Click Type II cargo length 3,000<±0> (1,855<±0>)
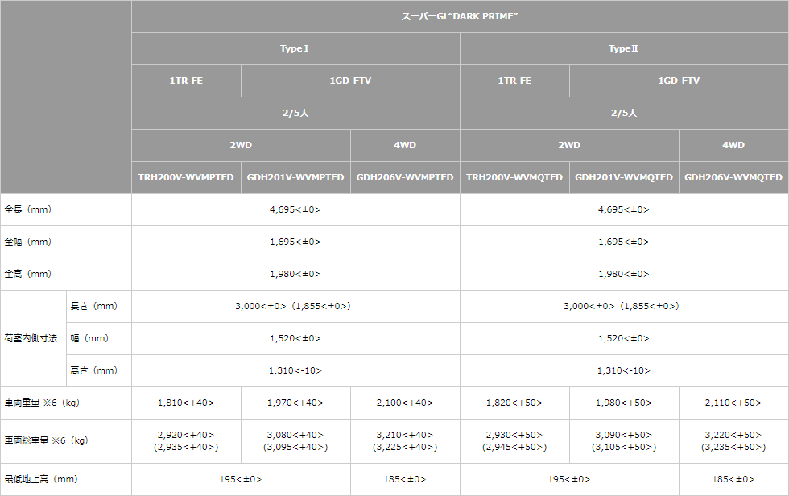This screenshot has width=789, height=496. click(x=624, y=306)
